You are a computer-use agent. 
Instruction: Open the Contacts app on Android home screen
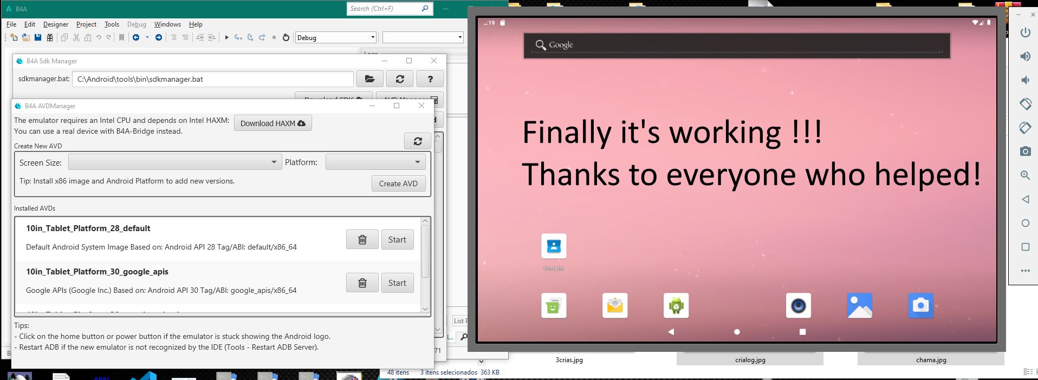click(x=554, y=247)
